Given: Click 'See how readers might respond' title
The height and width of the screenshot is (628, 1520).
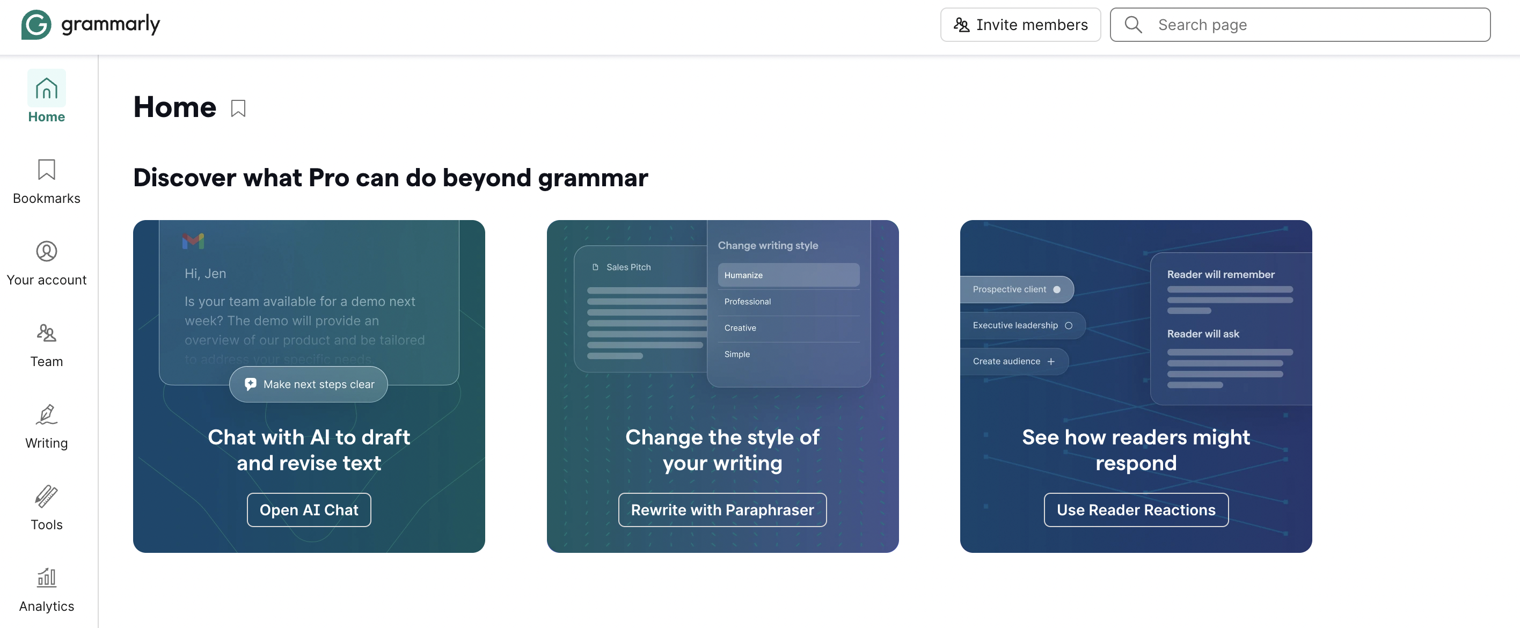Looking at the screenshot, I should (1136, 450).
